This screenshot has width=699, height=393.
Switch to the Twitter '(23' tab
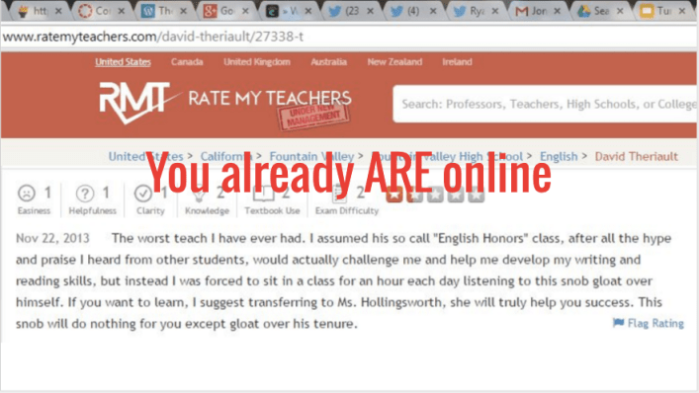(350, 11)
